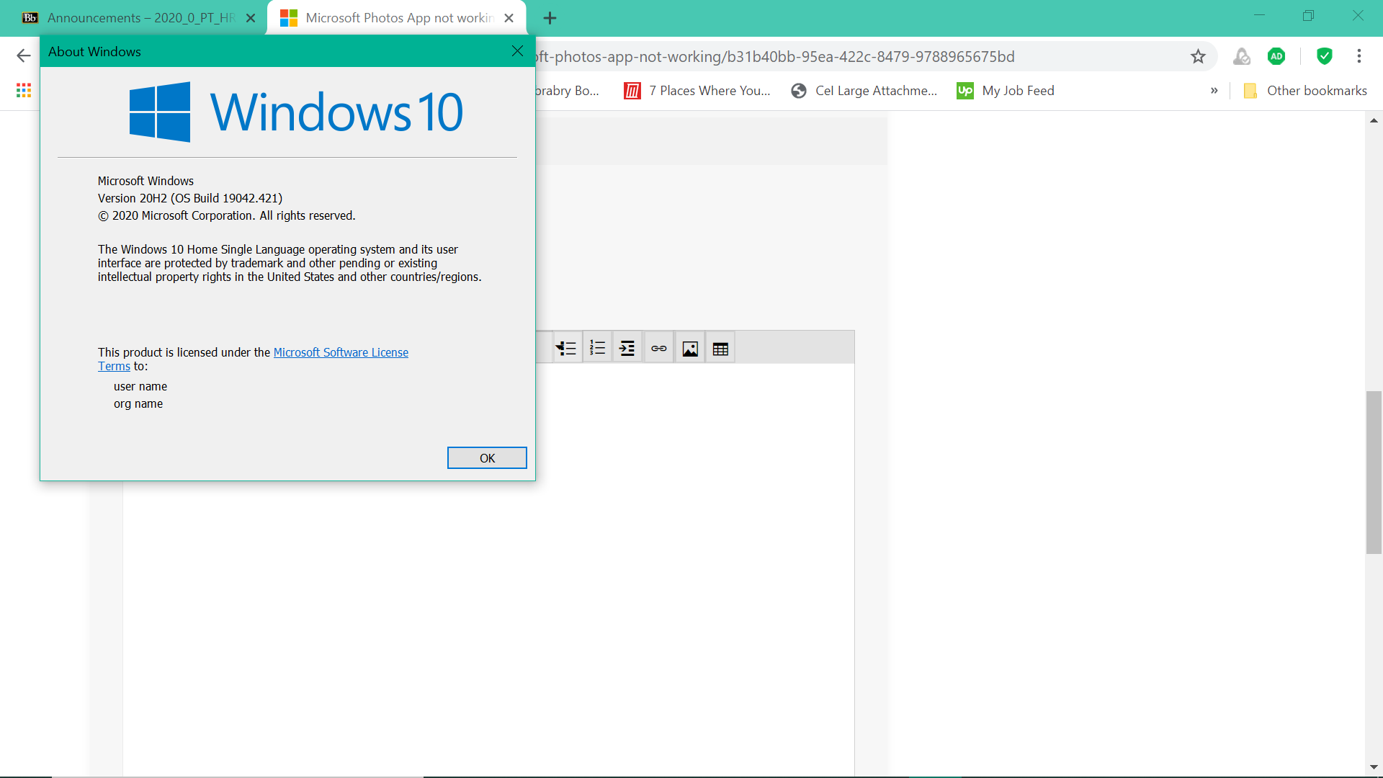Click the Windows 10 logo in dialog
This screenshot has height=778, width=1383.
(296, 112)
